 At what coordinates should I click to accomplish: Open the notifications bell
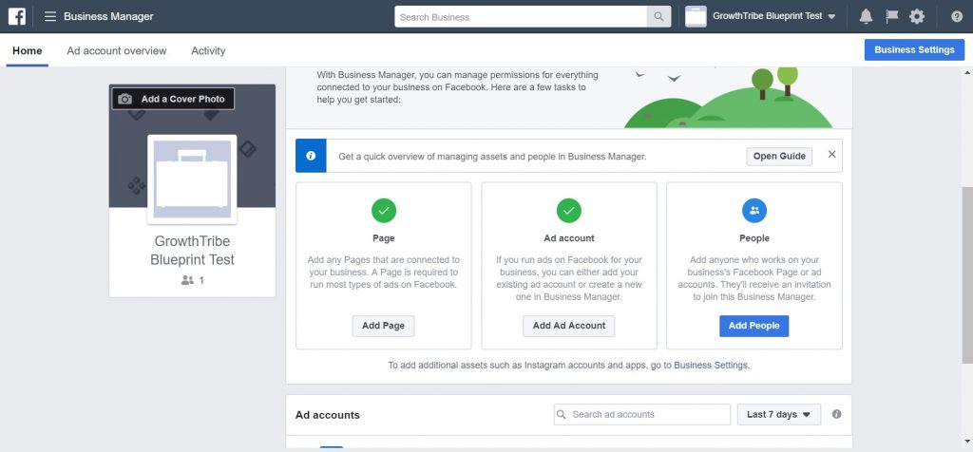point(866,17)
